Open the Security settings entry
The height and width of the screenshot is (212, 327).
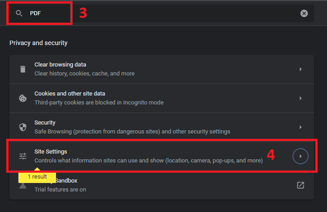click(162, 127)
